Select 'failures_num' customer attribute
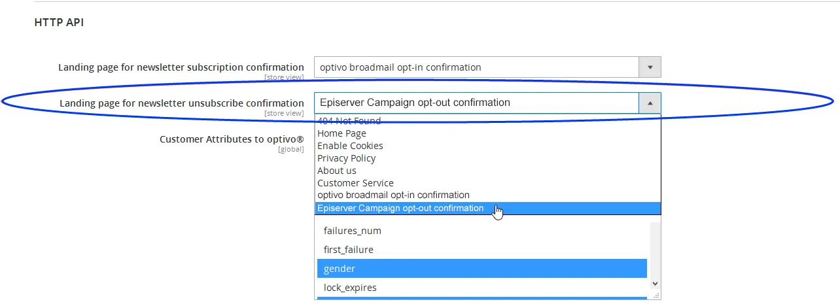The image size is (840, 304). (x=482, y=231)
